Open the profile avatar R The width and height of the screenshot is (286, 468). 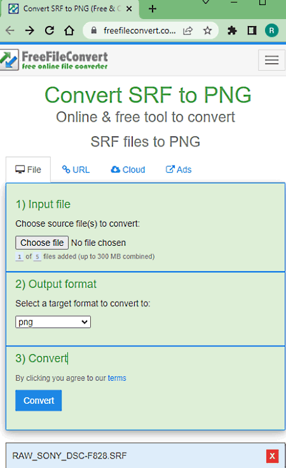coord(271,31)
